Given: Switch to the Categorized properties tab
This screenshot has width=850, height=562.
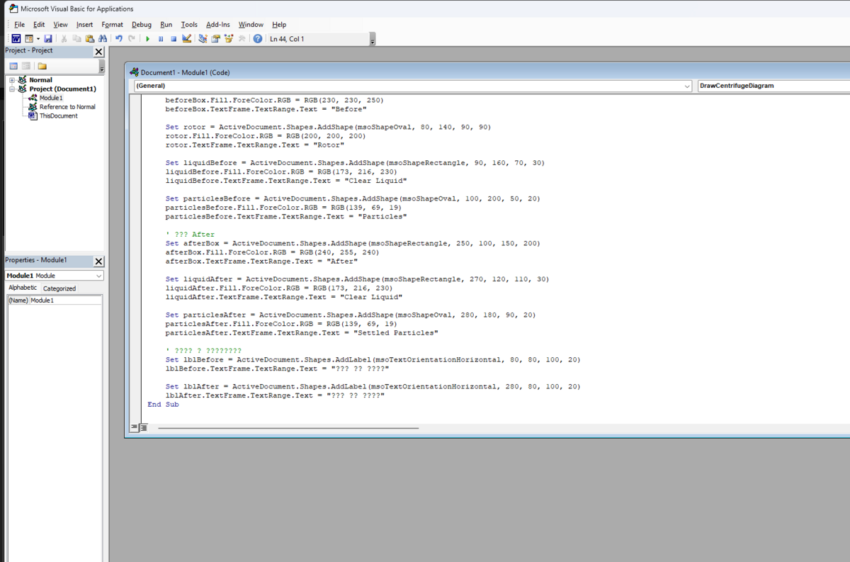Looking at the screenshot, I should click(x=59, y=288).
